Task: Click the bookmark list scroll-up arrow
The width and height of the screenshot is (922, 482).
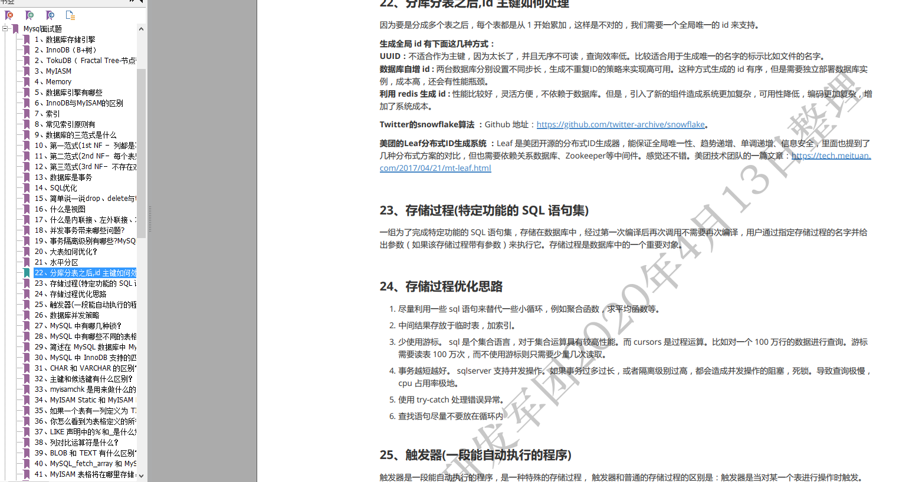Action: tap(141, 29)
